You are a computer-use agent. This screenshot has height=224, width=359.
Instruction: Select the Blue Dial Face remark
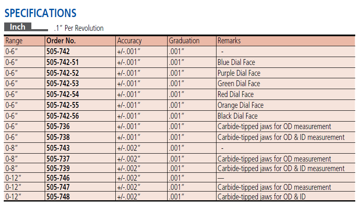click(236, 62)
